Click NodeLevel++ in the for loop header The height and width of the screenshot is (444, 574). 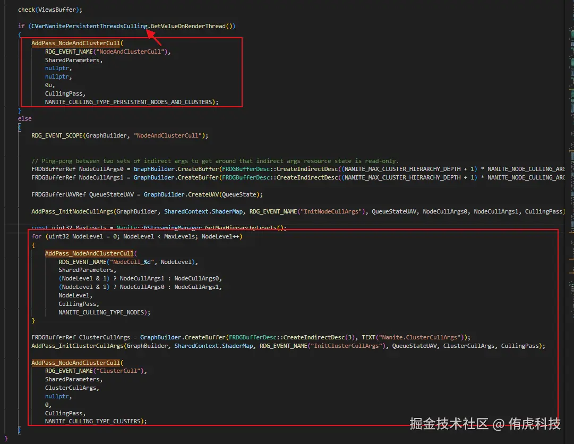[x=220, y=236]
